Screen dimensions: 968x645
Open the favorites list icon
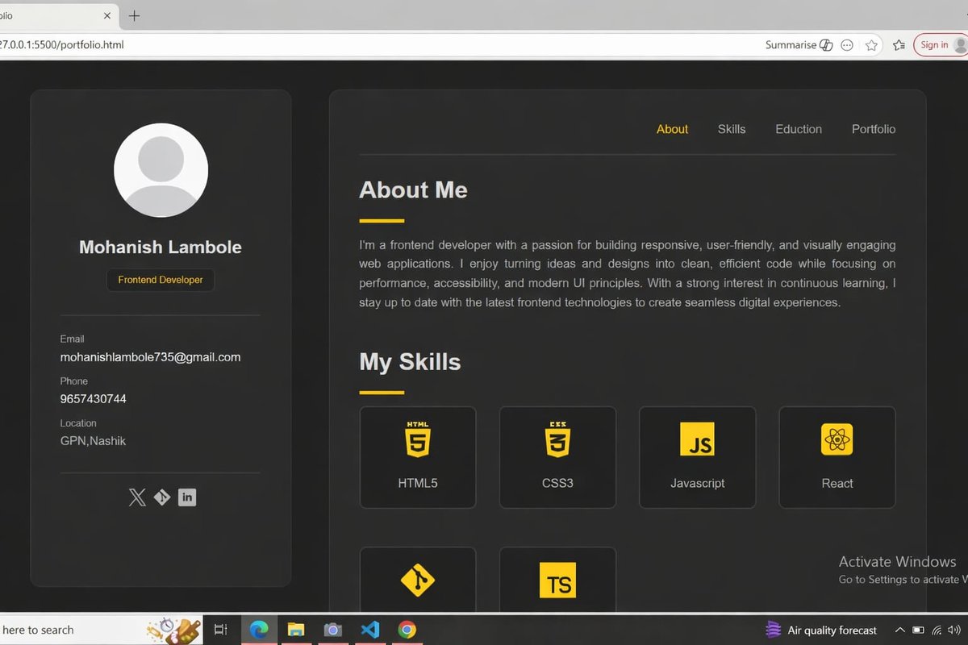click(899, 45)
